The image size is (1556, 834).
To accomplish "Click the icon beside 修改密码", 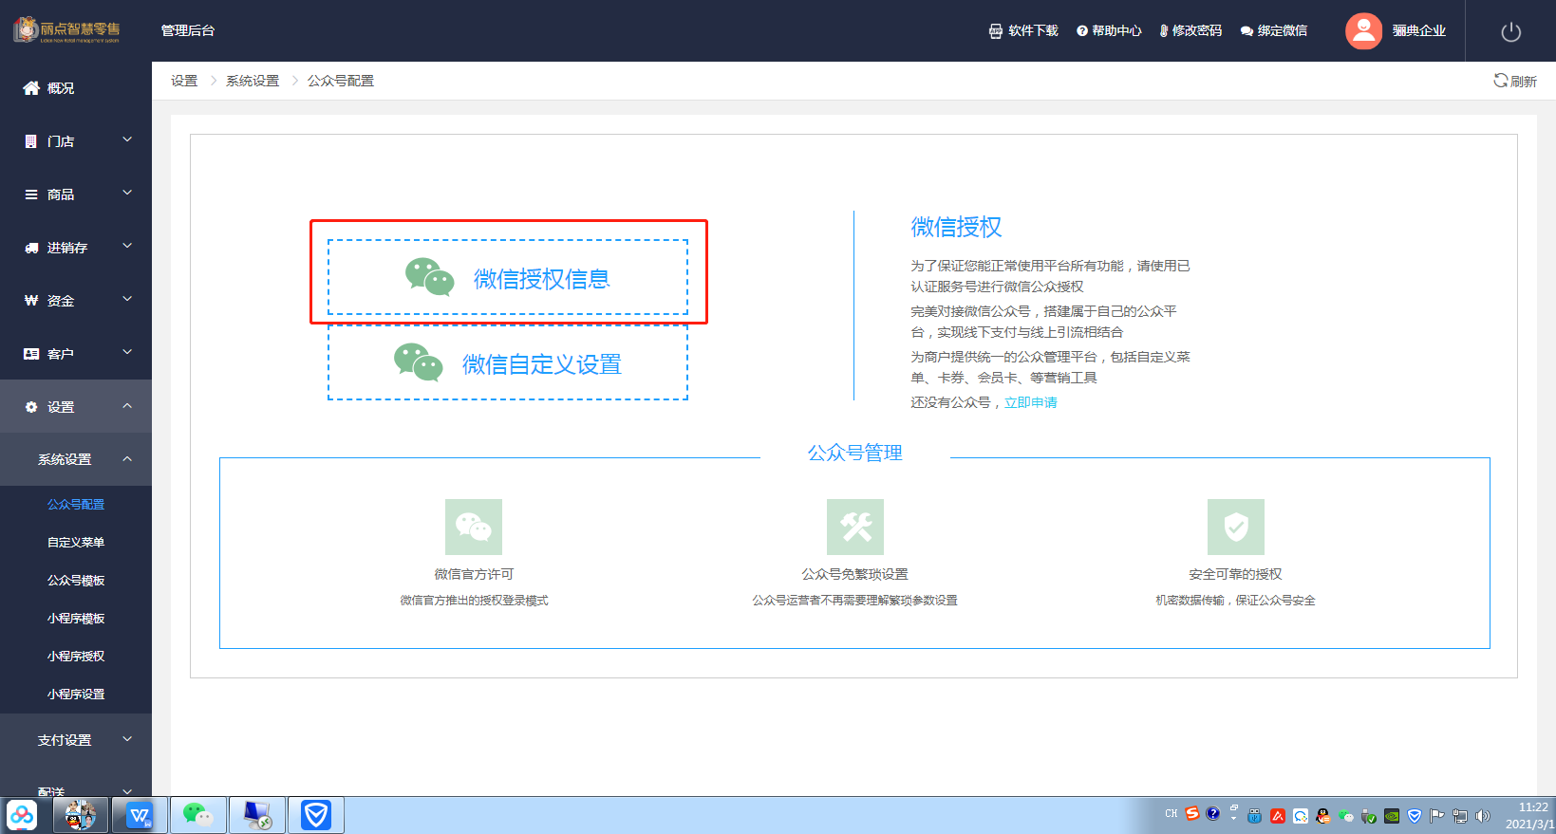I will click(x=1164, y=31).
